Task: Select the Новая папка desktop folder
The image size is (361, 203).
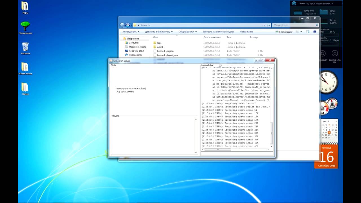Action: click(25, 69)
